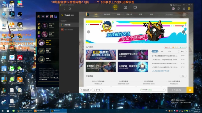
Task: Click 更多 button in news section
Action: coord(182,51)
